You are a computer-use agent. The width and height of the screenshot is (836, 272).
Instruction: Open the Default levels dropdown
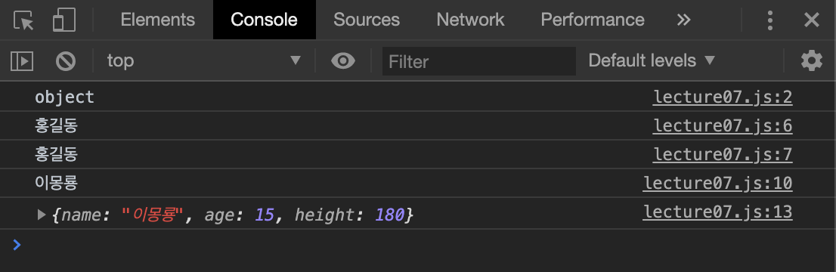click(652, 60)
